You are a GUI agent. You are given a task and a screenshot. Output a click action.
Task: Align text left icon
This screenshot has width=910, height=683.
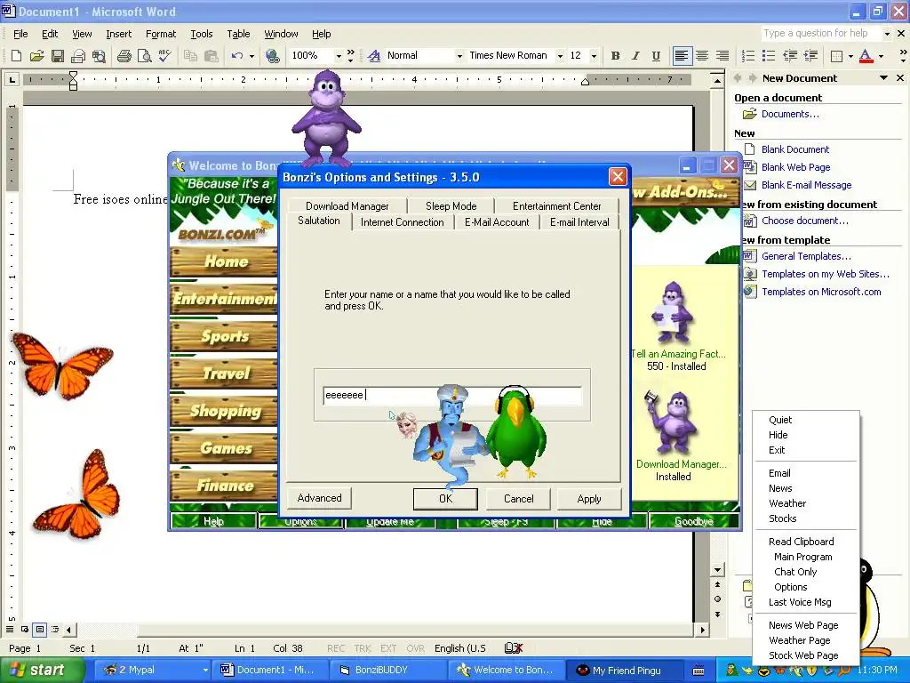[x=682, y=56]
